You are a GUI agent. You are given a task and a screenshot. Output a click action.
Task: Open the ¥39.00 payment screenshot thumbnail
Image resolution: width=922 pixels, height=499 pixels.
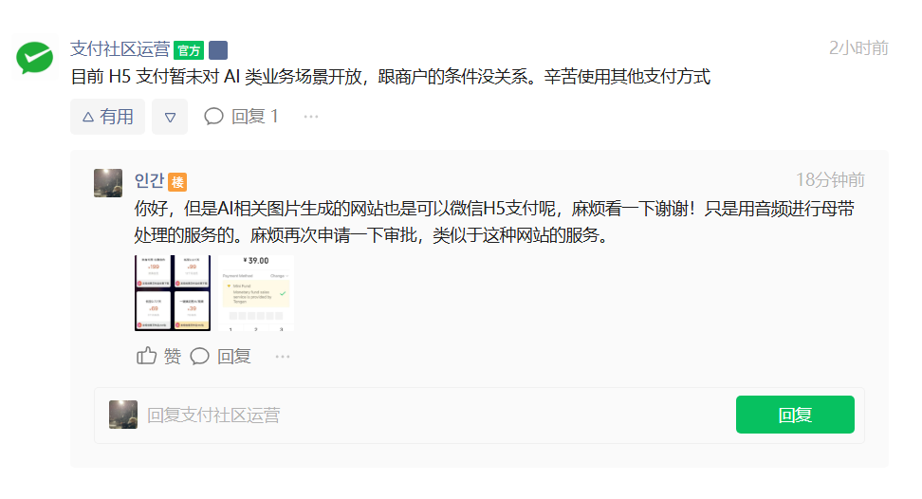[x=256, y=293]
